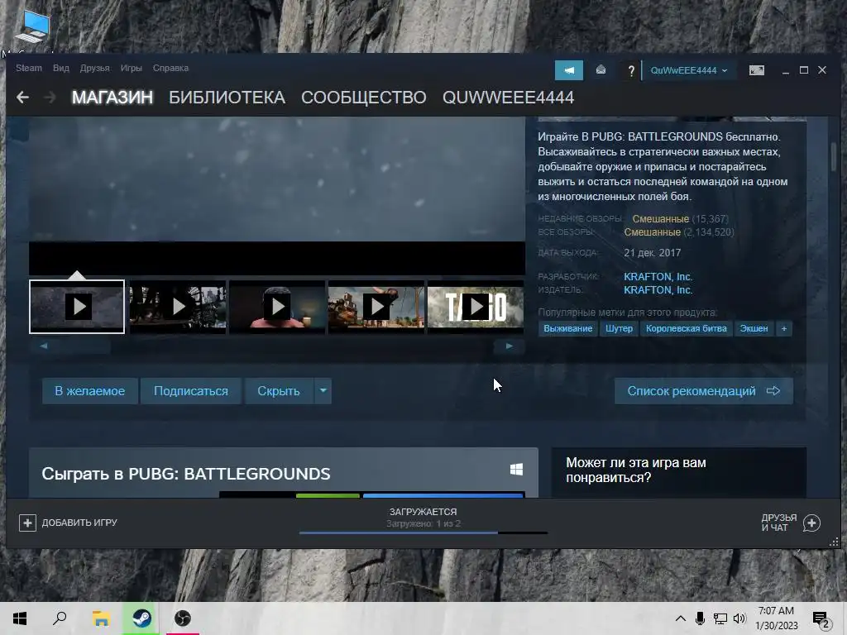This screenshot has height=635, width=847.
Task: Click the OBS Studio taskbar icon
Action: [x=183, y=618]
